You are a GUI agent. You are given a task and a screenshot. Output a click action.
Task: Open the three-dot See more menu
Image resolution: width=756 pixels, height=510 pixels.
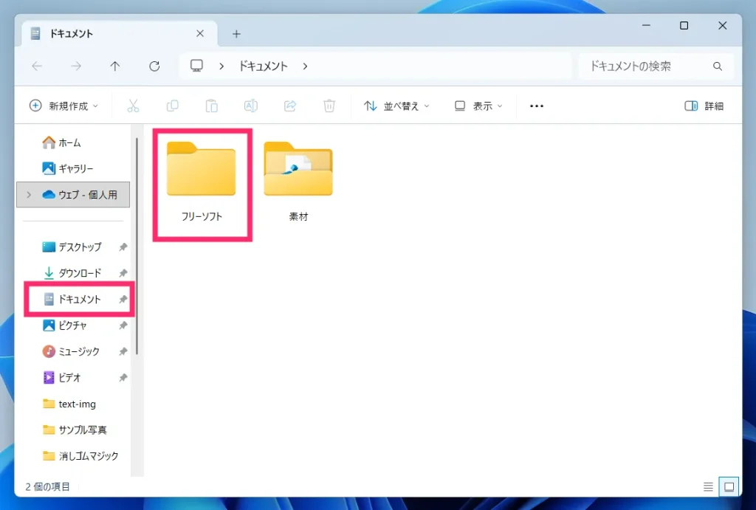point(537,106)
